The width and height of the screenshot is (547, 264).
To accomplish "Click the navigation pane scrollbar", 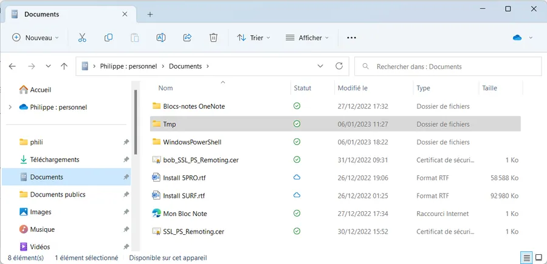I will 136,122.
